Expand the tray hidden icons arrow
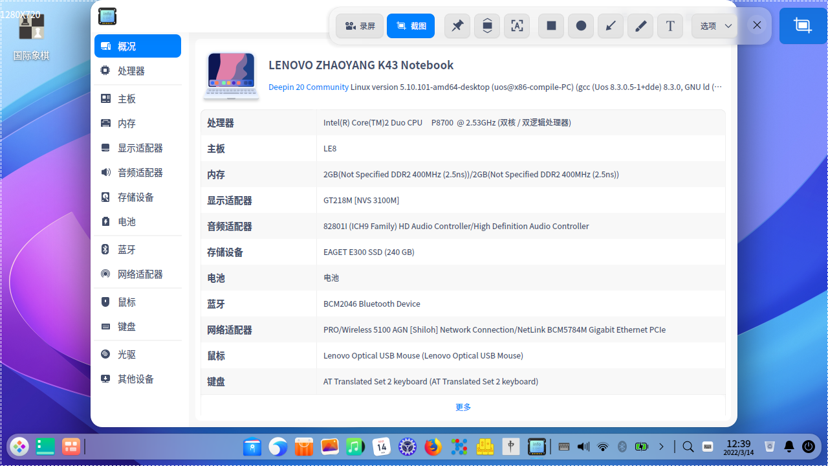This screenshot has height=466, width=828. click(x=661, y=447)
